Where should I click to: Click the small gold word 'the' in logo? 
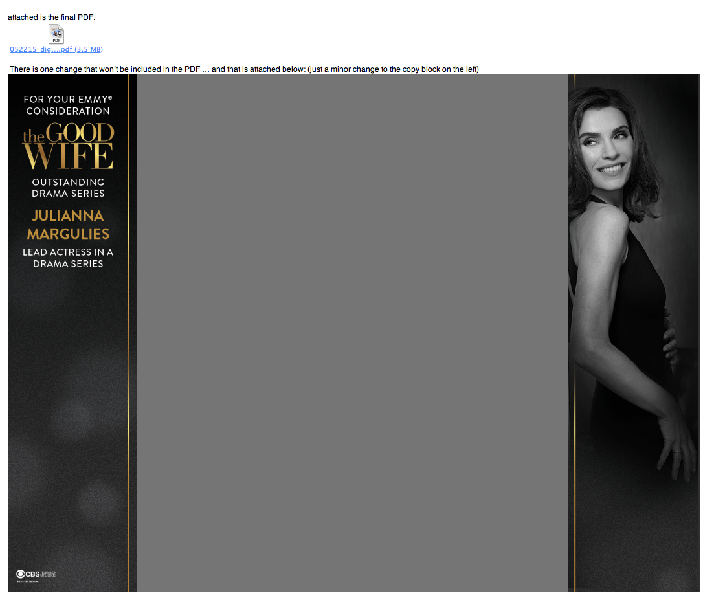[33, 136]
